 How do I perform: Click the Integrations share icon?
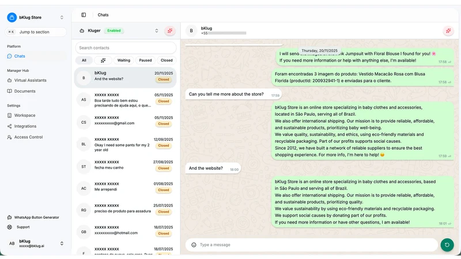pos(9,126)
